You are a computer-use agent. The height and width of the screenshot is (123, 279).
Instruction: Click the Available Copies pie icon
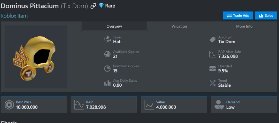tap(107, 54)
